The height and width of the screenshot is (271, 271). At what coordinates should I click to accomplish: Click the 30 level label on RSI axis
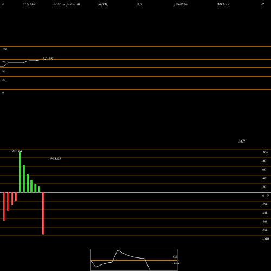(x=4, y=80)
